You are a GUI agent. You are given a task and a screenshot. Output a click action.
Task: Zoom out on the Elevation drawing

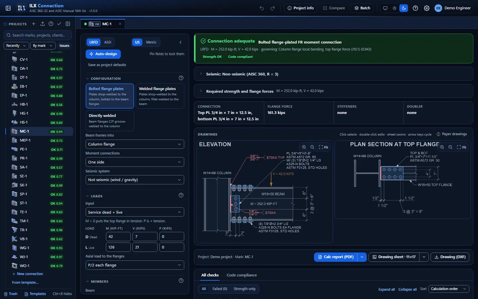click(x=312, y=147)
